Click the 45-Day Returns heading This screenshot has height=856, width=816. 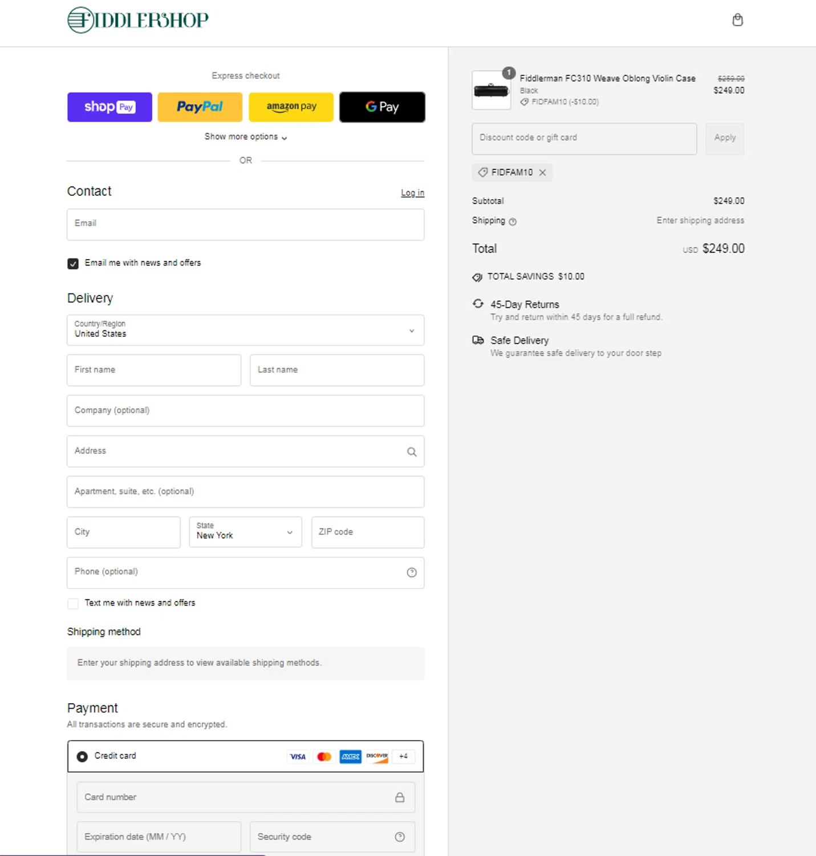point(525,305)
